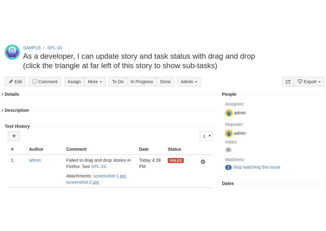The image size is (326, 231).
Task: Click the issue summary title text
Action: tap(139, 61)
